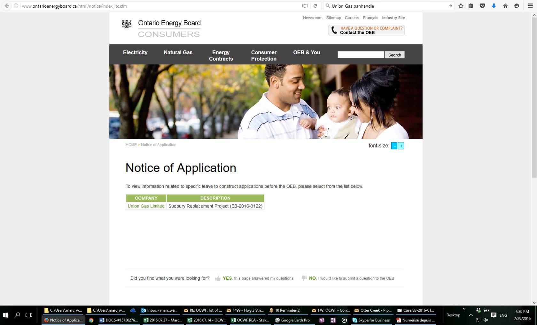This screenshot has height=325, width=537.
Task: Bookmark this page with the star icon
Action: pos(461,6)
